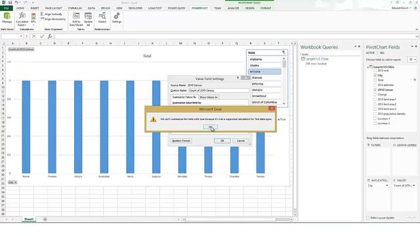Screen dimensions: 420x236
Task: Close the Microsoft Excel error dialog
Action: pos(272,108)
